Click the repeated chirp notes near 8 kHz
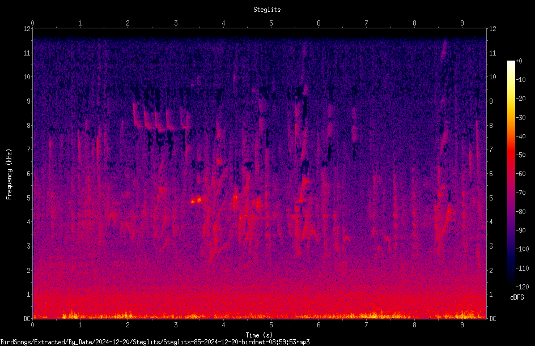The width and height of the screenshot is (535, 346). 160,117
